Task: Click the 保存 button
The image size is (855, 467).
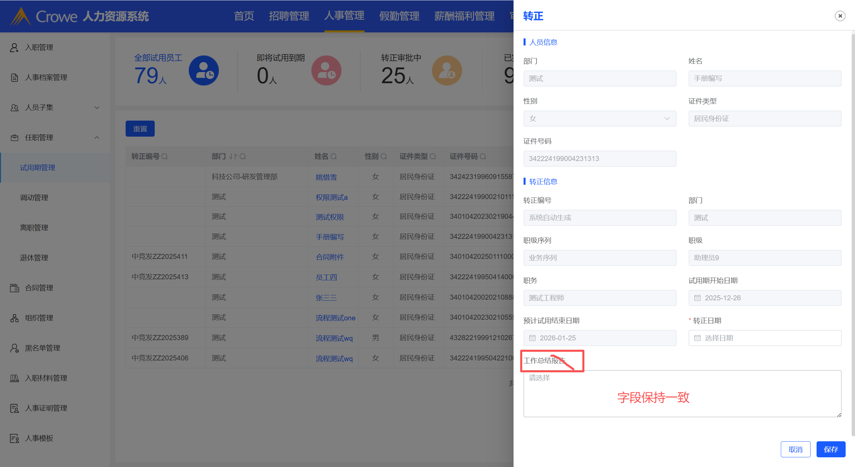Action: point(831,449)
